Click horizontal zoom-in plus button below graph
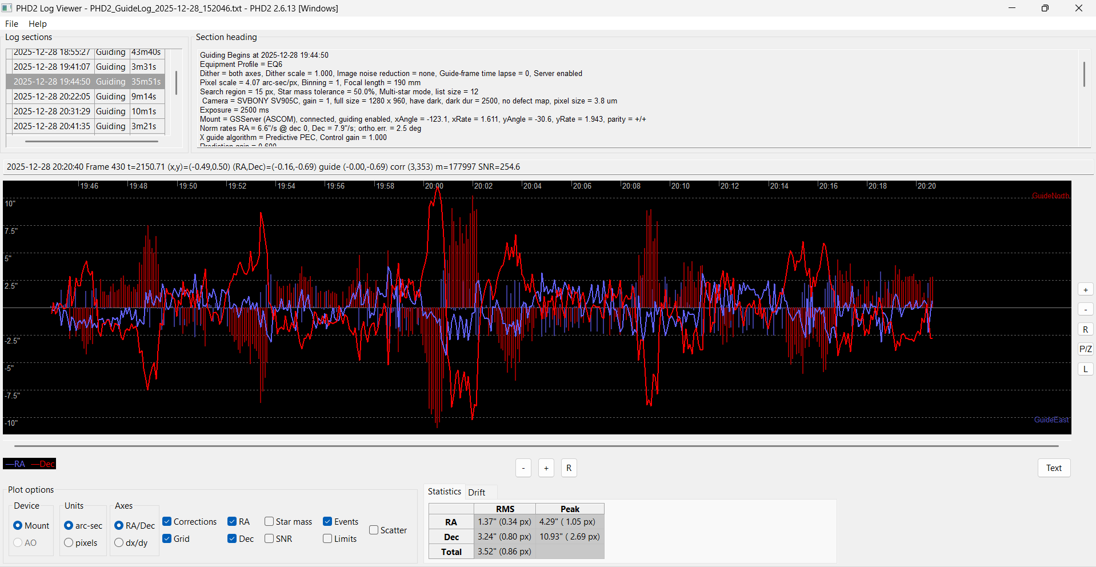Image resolution: width=1096 pixels, height=567 pixels. click(546, 468)
